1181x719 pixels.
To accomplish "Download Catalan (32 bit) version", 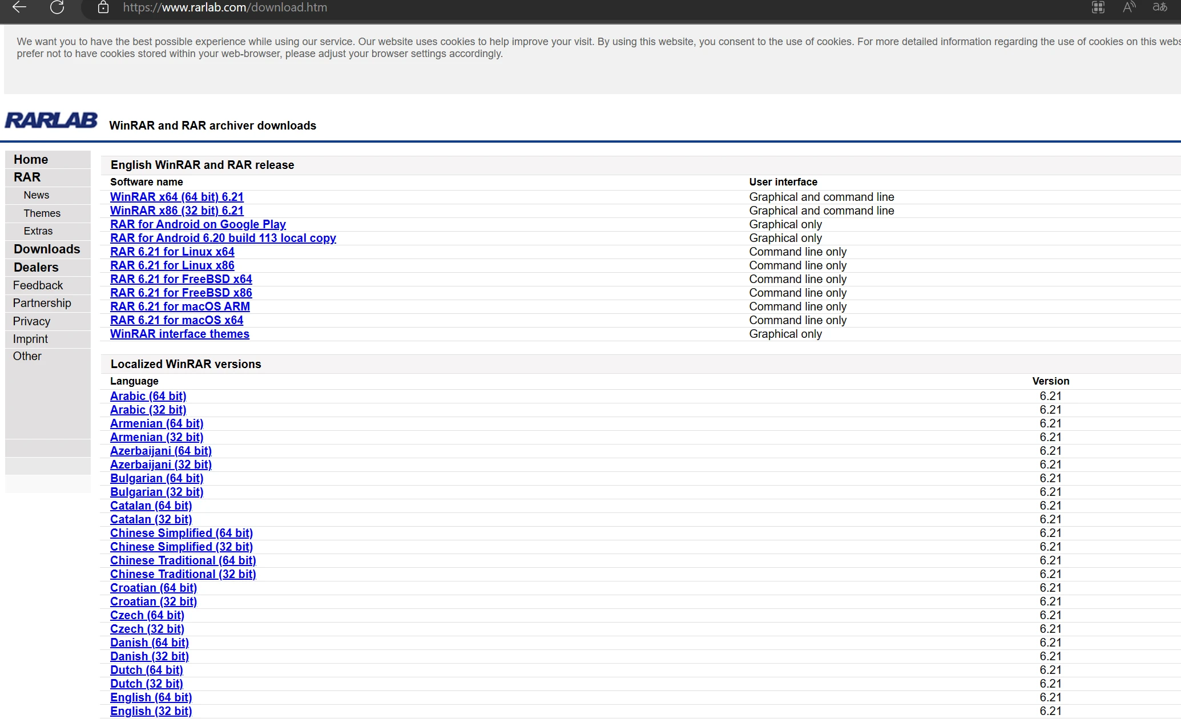I will pos(151,519).
